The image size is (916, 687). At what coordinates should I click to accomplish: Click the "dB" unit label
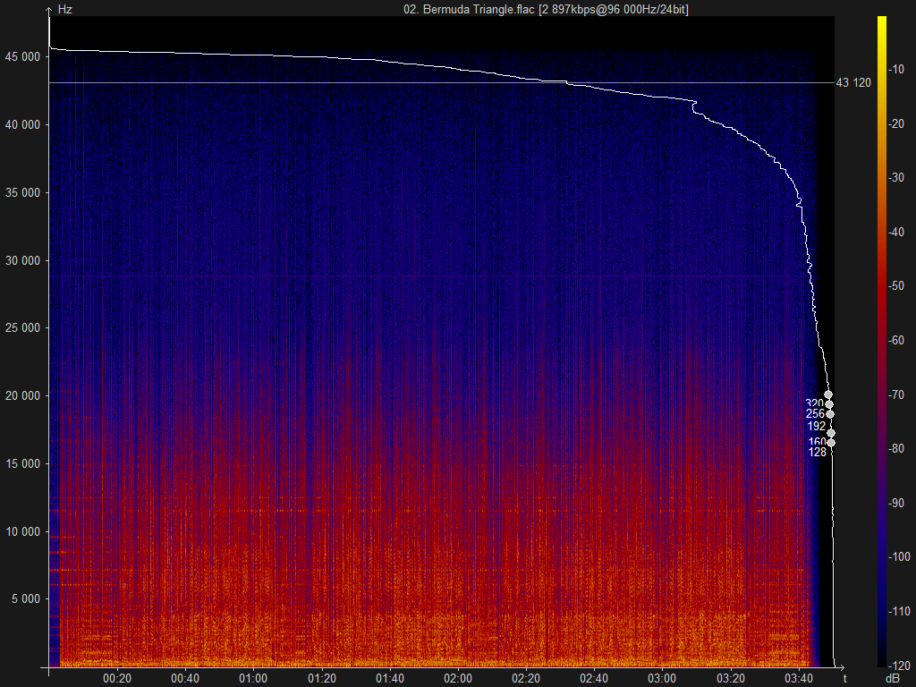tap(893, 679)
